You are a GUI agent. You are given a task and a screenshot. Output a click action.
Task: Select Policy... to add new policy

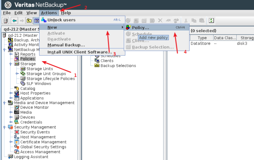tap(157, 28)
